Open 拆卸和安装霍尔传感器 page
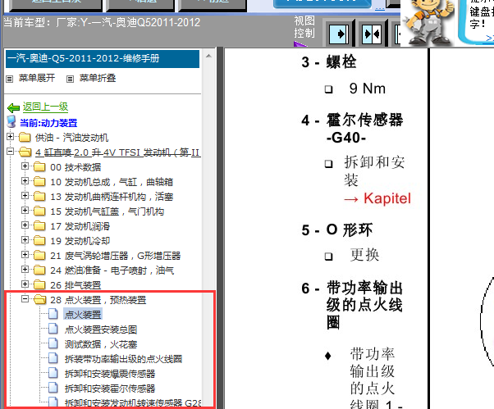 110,389
